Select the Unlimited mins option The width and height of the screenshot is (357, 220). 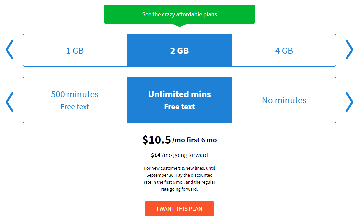[x=179, y=94]
